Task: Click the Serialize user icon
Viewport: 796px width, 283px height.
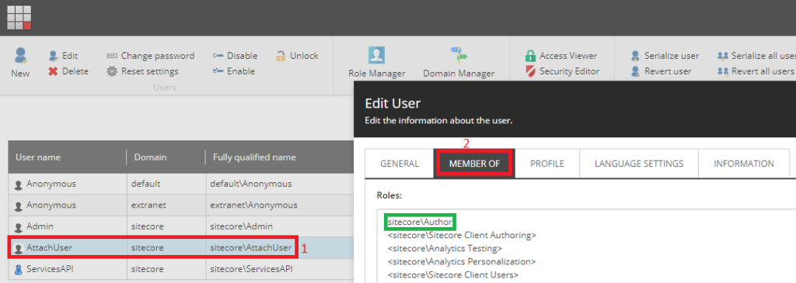Action: tap(635, 56)
